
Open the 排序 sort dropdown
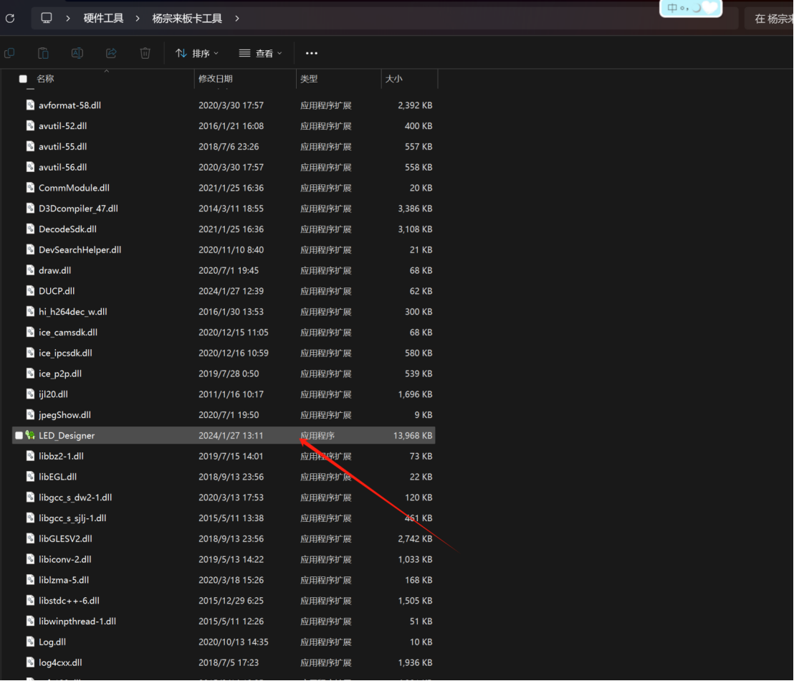[197, 53]
